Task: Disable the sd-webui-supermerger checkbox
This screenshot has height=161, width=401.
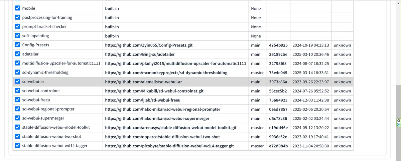Action: coord(17,118)
